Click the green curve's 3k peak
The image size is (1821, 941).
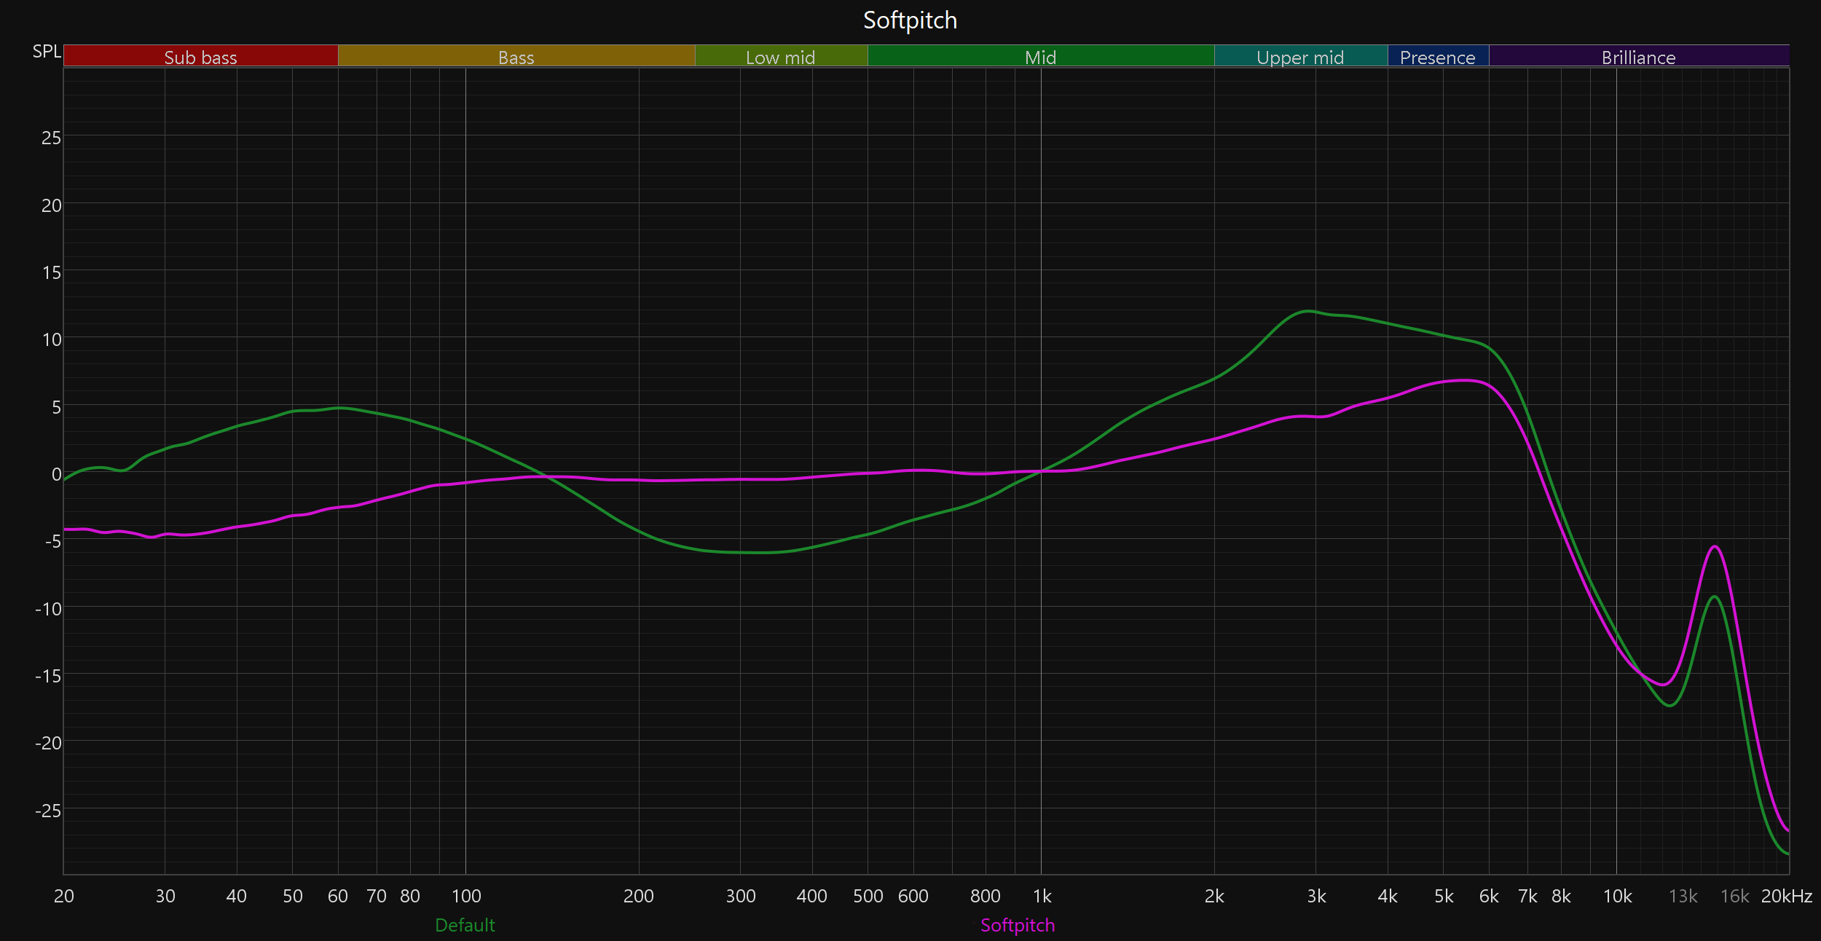click(x=1309, y=311)
